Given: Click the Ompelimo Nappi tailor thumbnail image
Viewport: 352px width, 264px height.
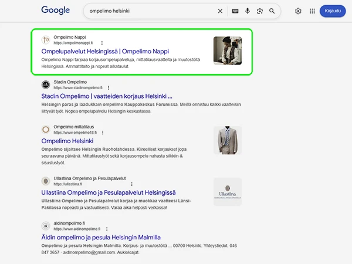Looking at the screenshot, I should click(x=228, y=50).
